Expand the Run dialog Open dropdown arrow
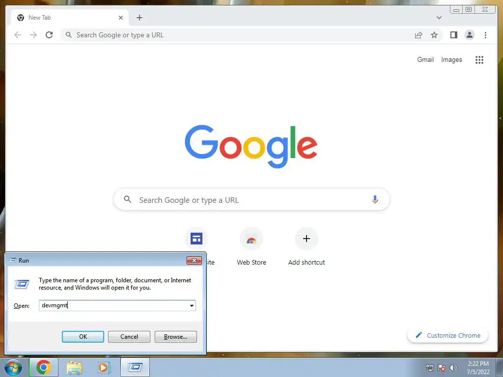This screenshot has height=377, width=503. 192,305
